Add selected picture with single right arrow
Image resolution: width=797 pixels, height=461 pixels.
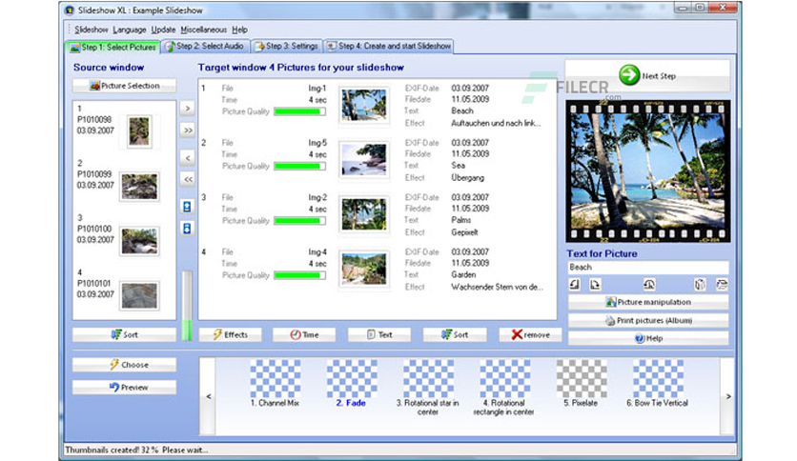click(187, 109)
